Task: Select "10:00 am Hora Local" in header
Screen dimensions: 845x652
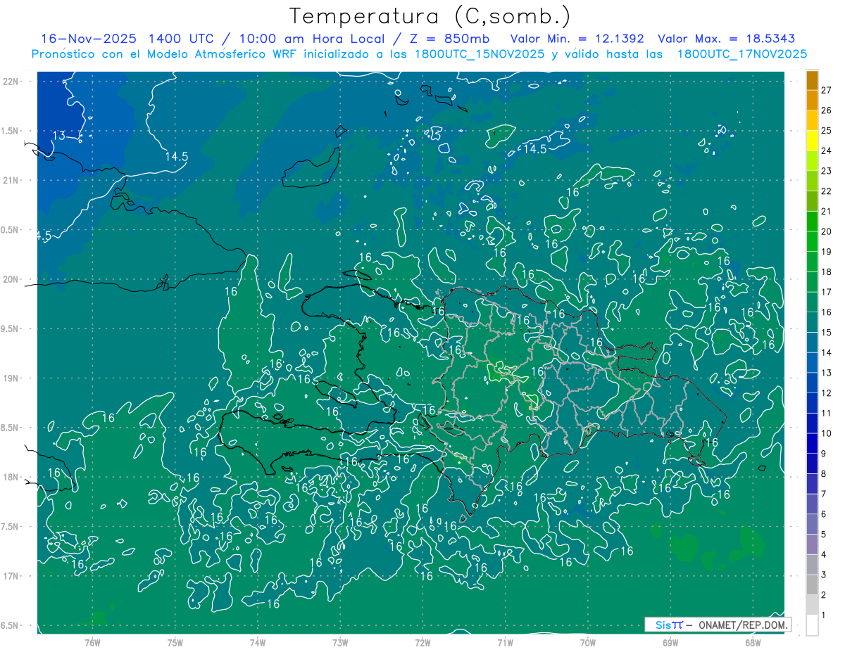Action: point(312,39)
